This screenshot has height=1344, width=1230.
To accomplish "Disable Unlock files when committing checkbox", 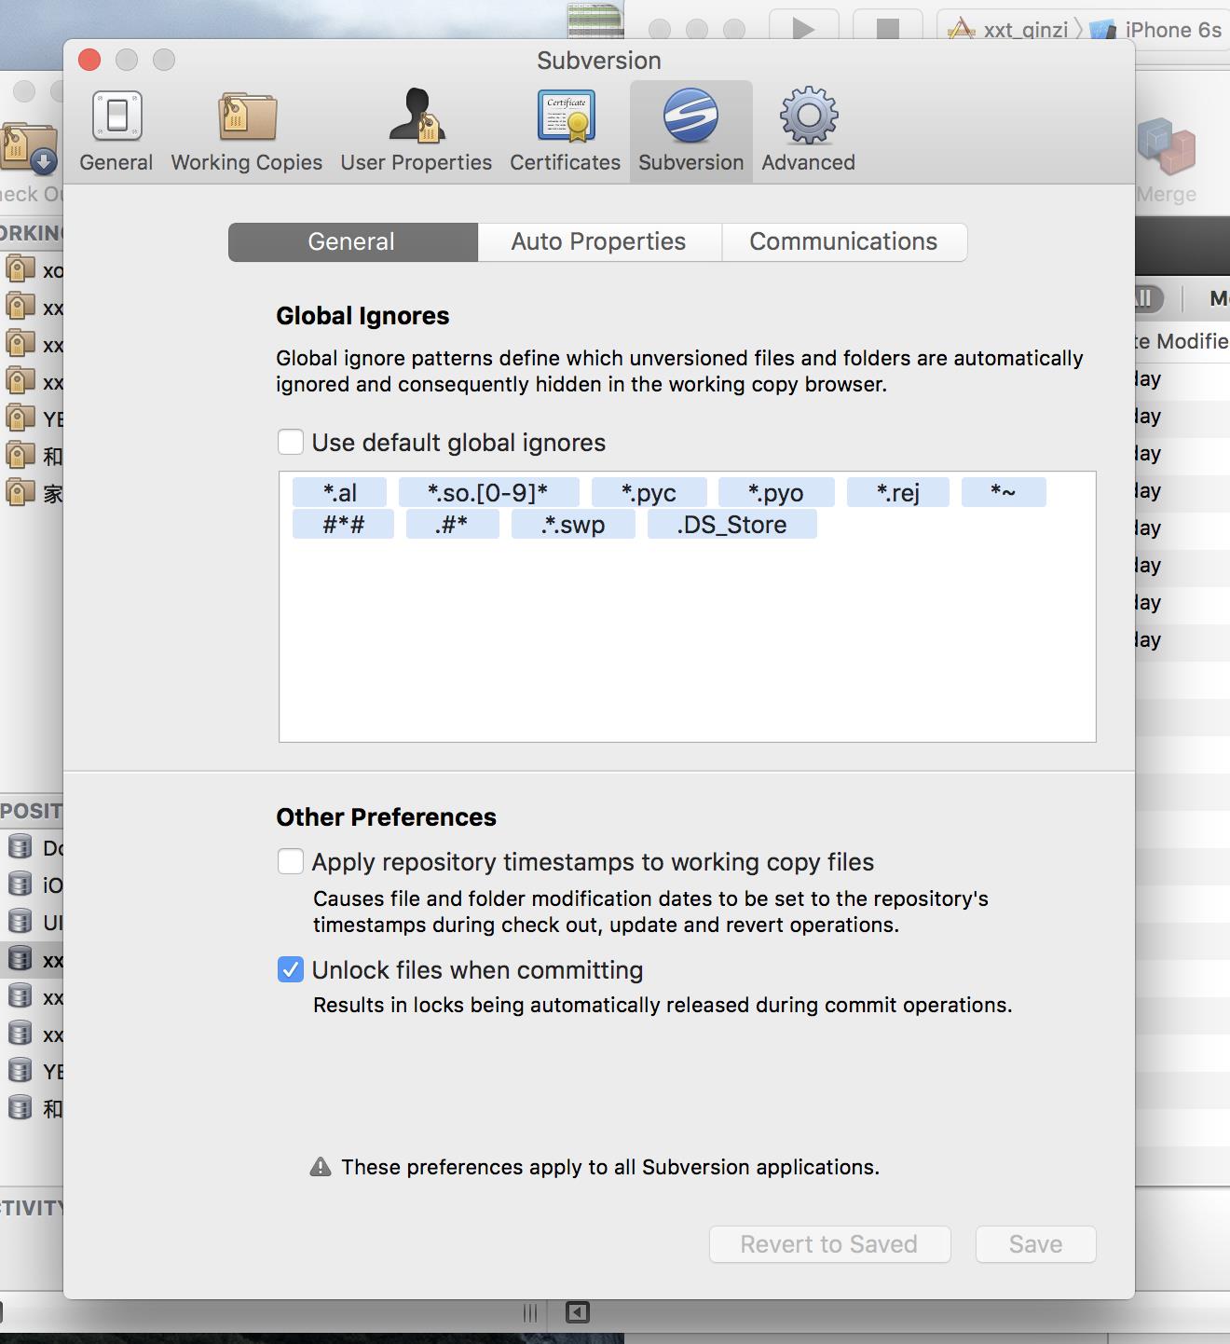I will pos(291,970).
